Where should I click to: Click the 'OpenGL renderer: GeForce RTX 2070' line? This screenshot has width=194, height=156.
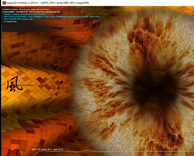point(24,14)
